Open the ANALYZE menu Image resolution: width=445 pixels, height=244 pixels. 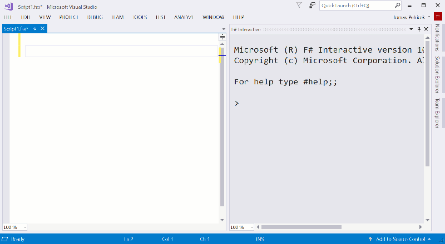click(184, 17)
